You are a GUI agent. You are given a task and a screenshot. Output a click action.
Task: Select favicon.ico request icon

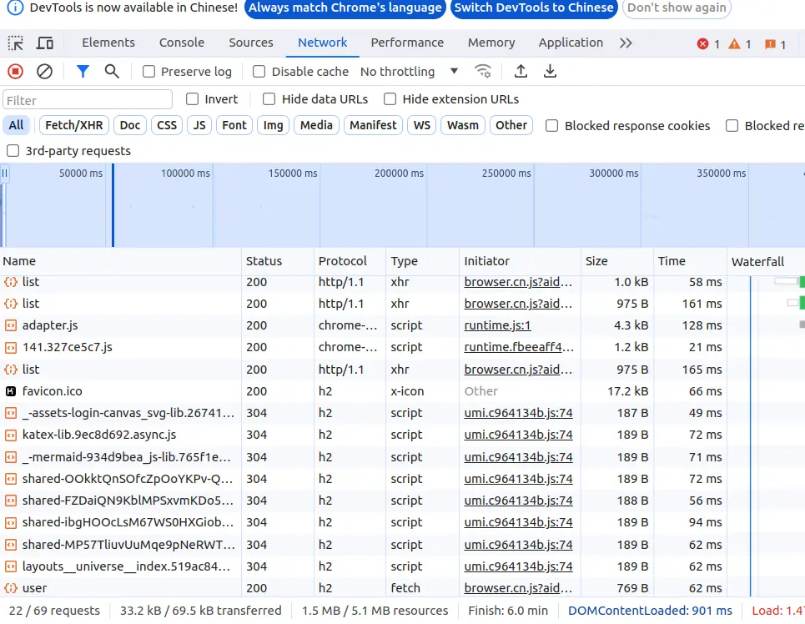(x=10, y=391)
